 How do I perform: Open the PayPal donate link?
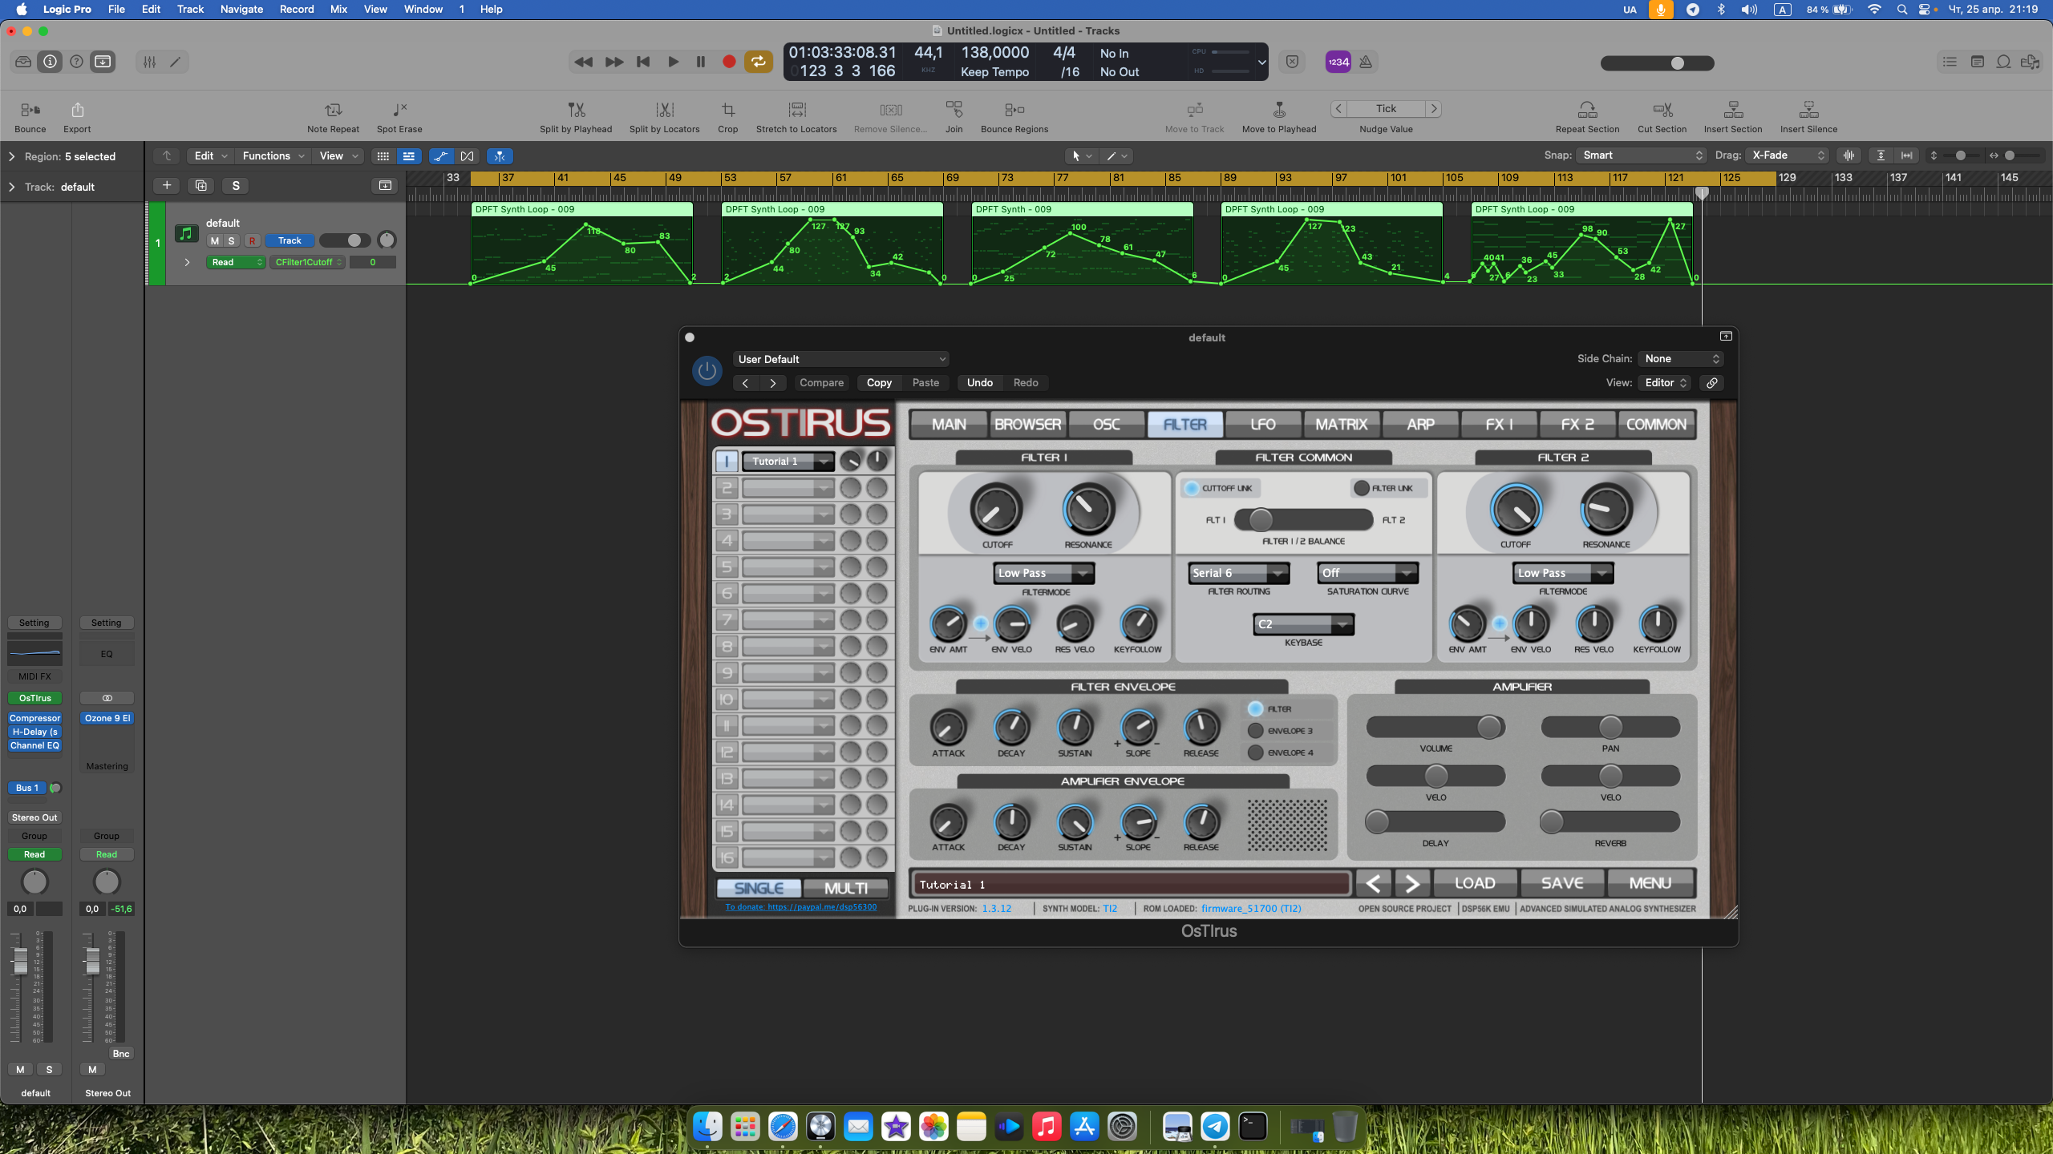tap(800, 907)
